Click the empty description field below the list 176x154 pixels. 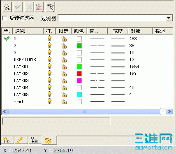(56, 121)
